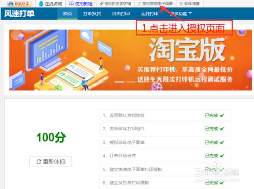Open the 在线咨询 online consultation link

(x=50, y=4)
